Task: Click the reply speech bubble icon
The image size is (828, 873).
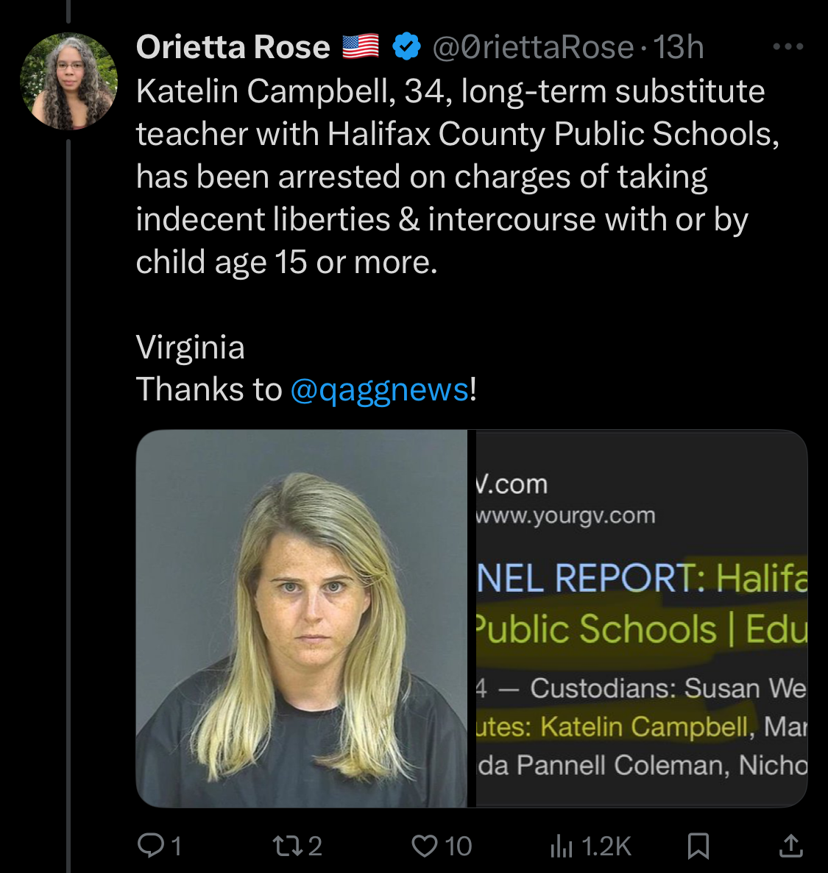Action: point(150,846)
